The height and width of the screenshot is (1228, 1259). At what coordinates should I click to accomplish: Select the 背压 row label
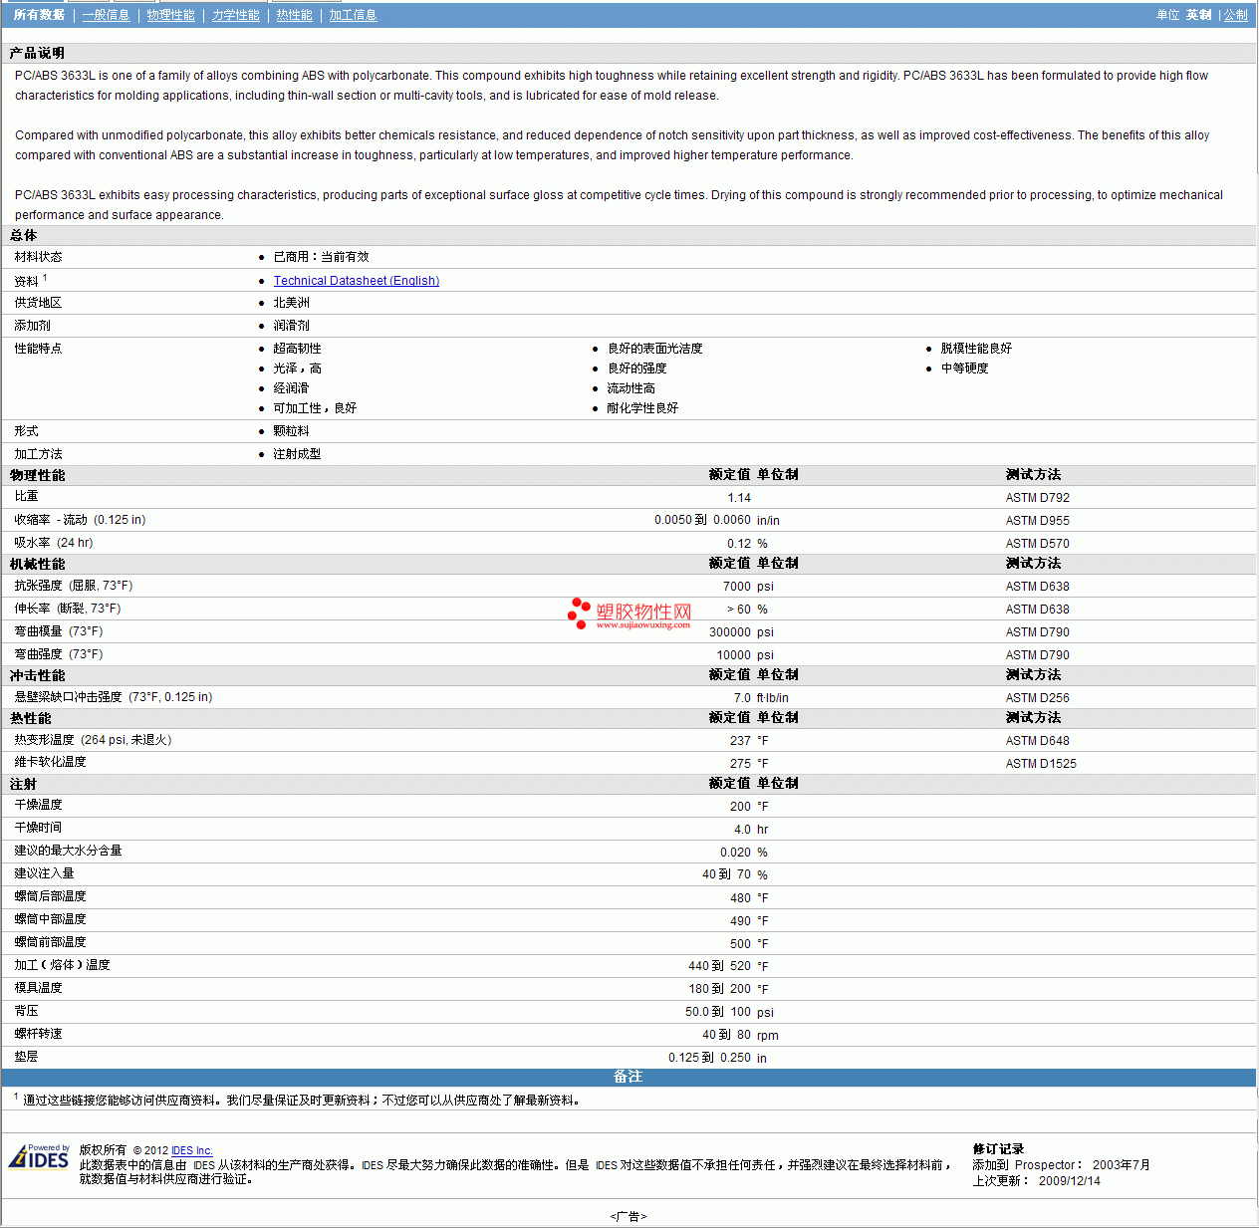[x=26, y=1011]
